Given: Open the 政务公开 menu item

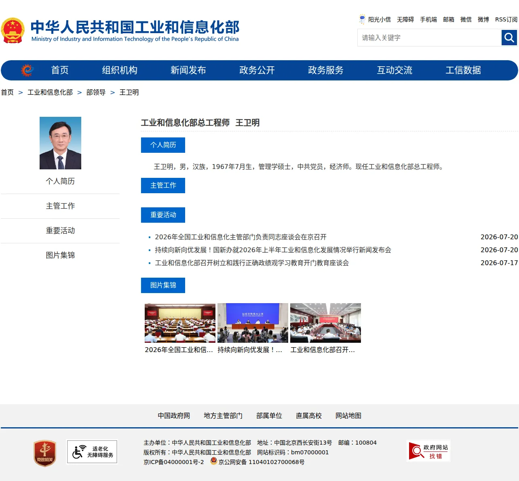Looking at the screenshot, I should point(257,70).
